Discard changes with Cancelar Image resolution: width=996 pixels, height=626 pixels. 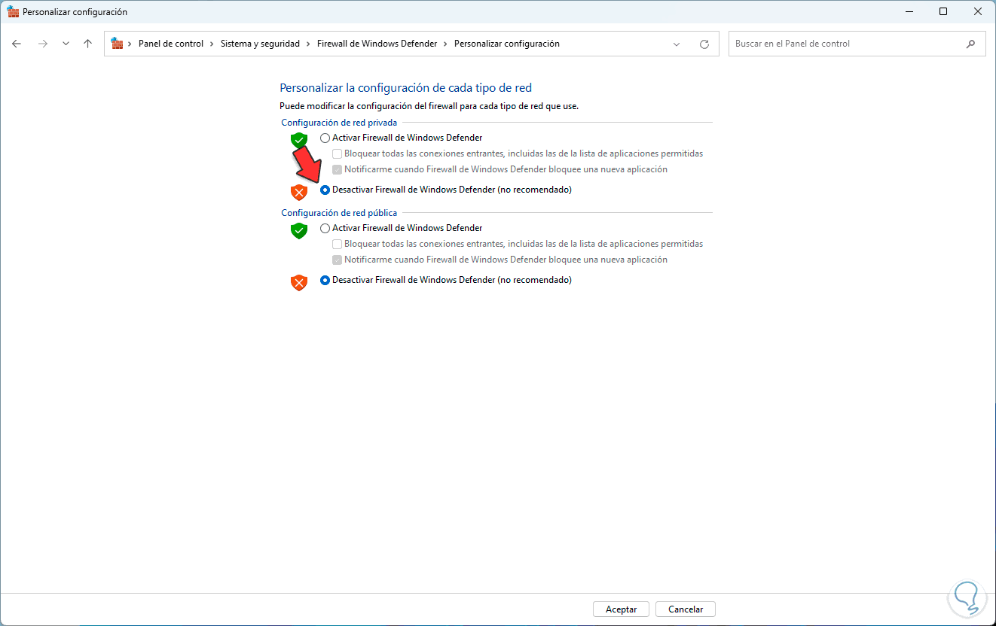(x=686, y=609)
